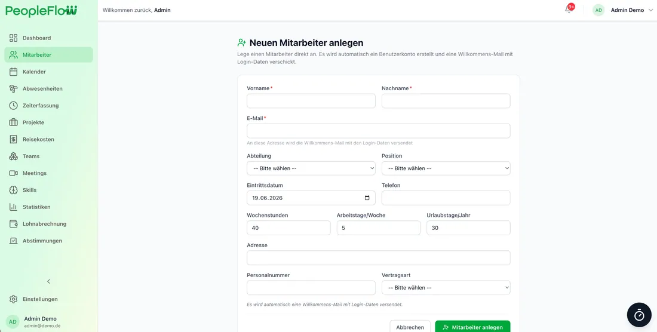The image size is (657, 332).
Task: Focus the Personalnummer input field
Action: pyautogui.click(x=311, y=288)
